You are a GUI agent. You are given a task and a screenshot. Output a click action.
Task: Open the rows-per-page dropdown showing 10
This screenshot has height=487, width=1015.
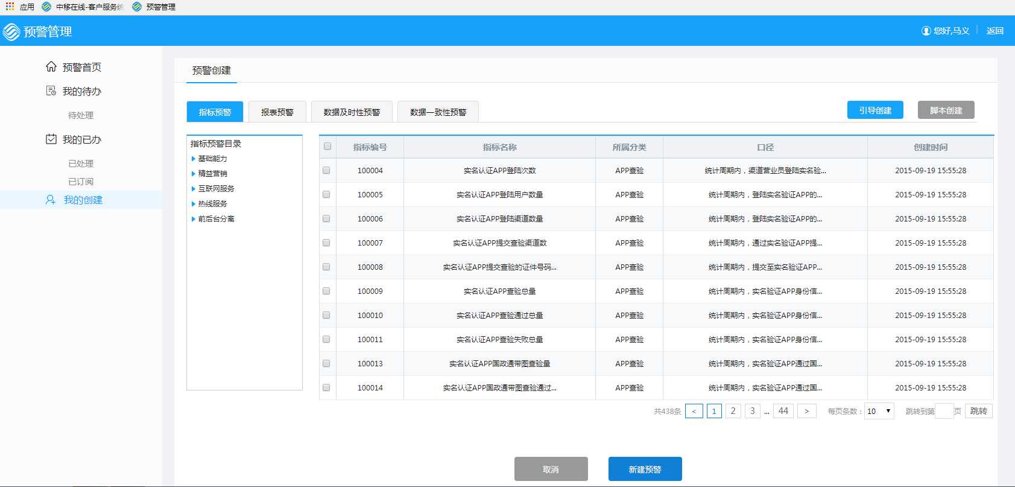[x=879, y=411]
